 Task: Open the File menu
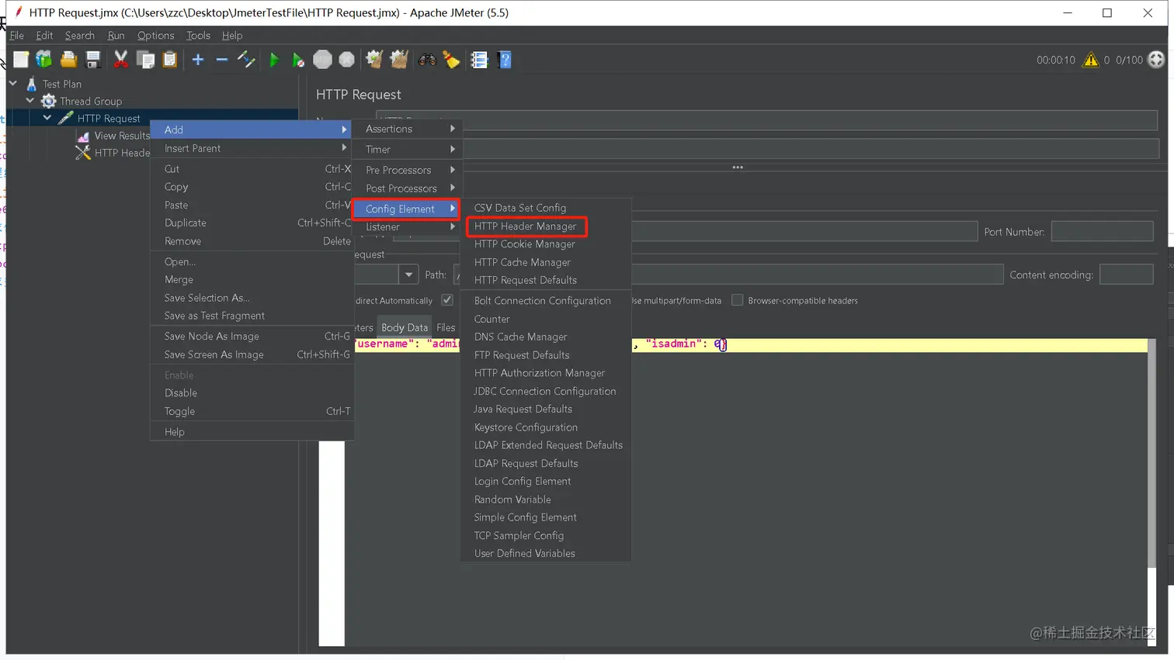pos(17,36)
